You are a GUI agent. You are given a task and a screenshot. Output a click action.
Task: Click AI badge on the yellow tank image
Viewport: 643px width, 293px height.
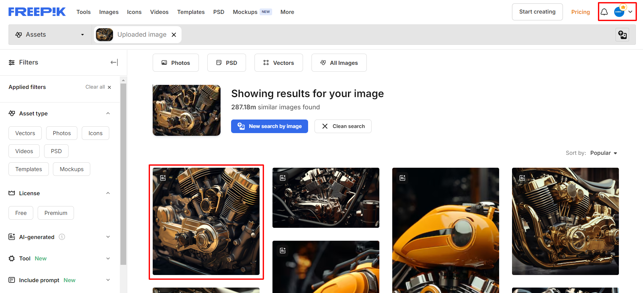coord(402,178)
